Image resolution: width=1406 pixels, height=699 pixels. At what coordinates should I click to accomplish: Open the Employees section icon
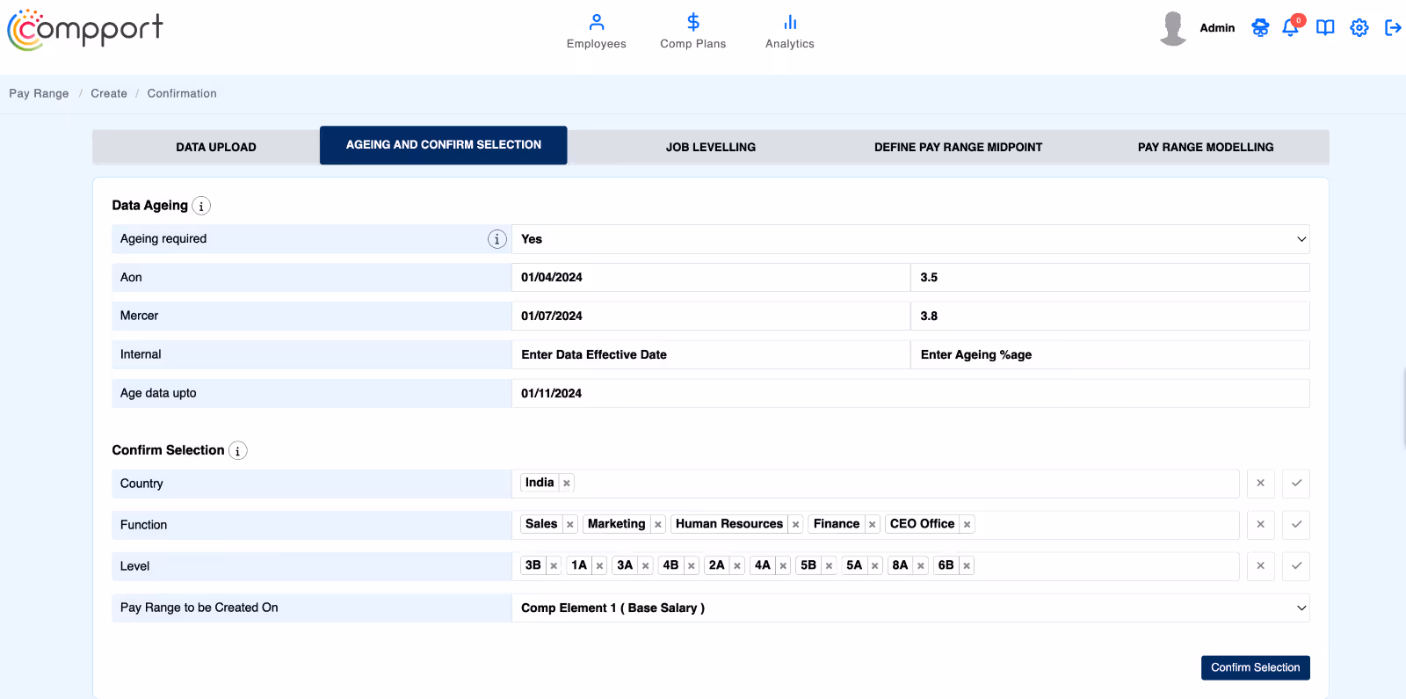tap(597, 22)
